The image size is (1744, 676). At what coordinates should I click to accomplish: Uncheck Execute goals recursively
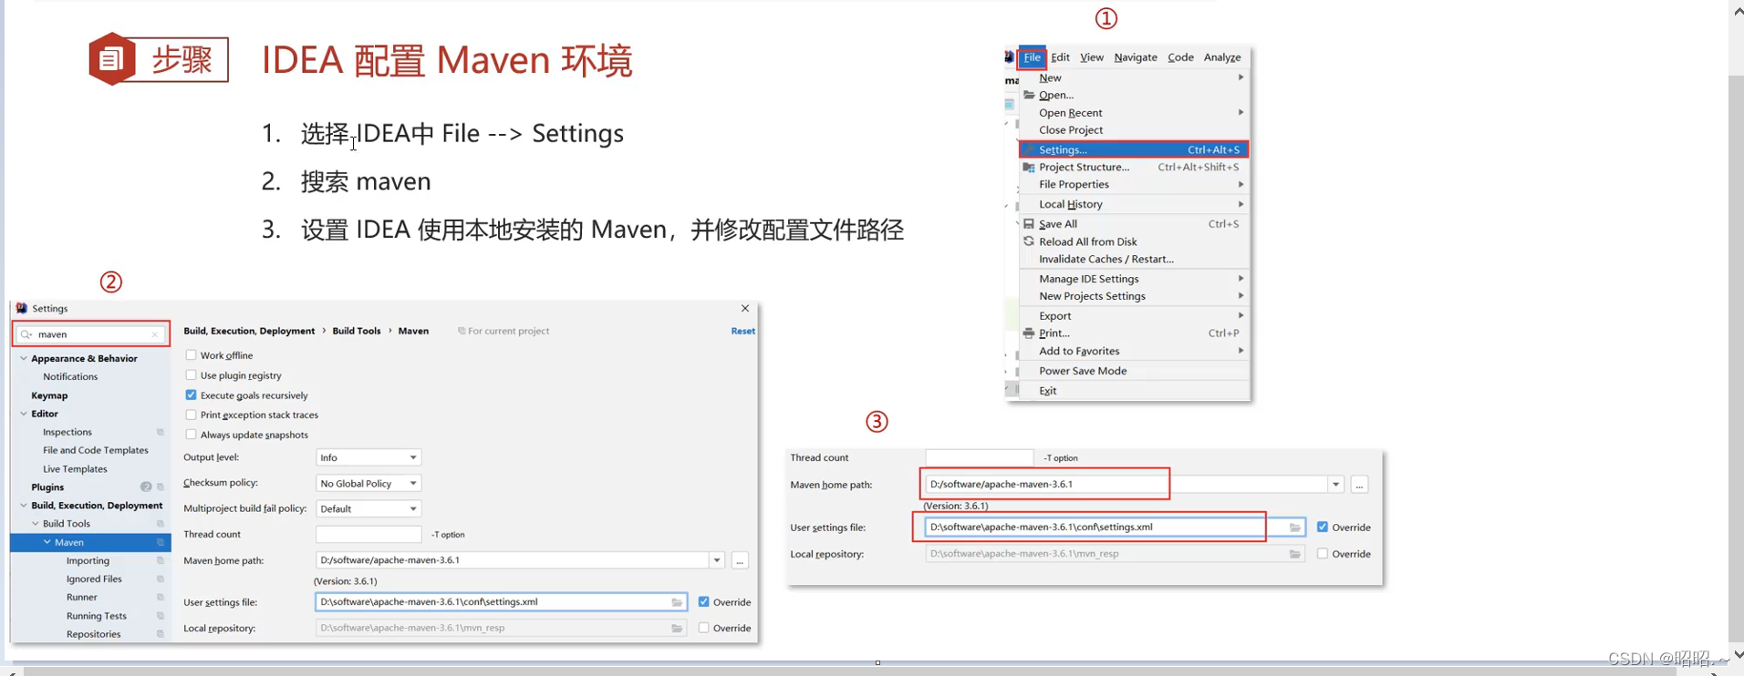(x=191, y=395)
